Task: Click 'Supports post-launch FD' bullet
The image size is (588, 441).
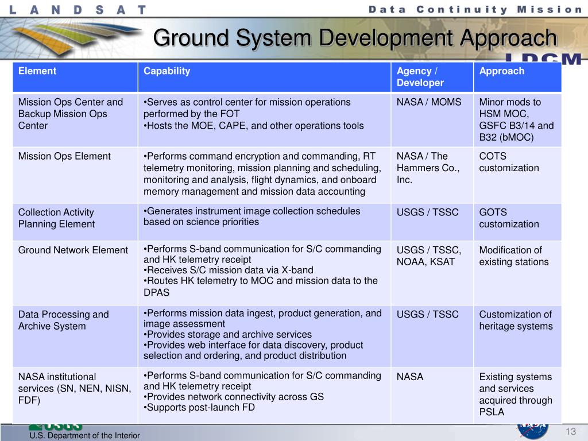Action: tap(199, 407)
